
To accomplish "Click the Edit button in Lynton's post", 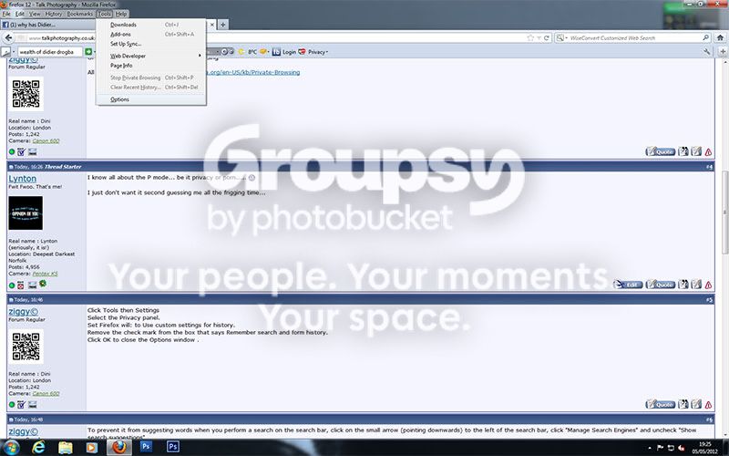I will point(628,285).
